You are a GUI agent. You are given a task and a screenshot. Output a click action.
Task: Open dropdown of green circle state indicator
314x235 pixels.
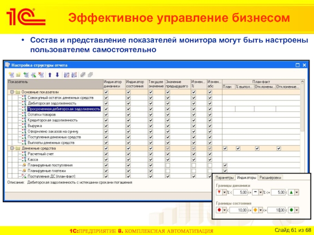coord(297,210)
